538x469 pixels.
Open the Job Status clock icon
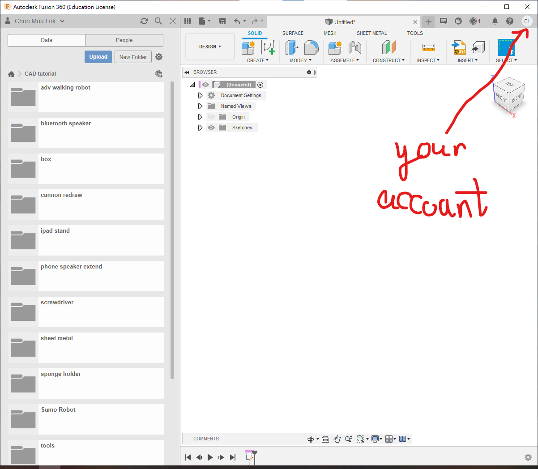tap(474, 21)
